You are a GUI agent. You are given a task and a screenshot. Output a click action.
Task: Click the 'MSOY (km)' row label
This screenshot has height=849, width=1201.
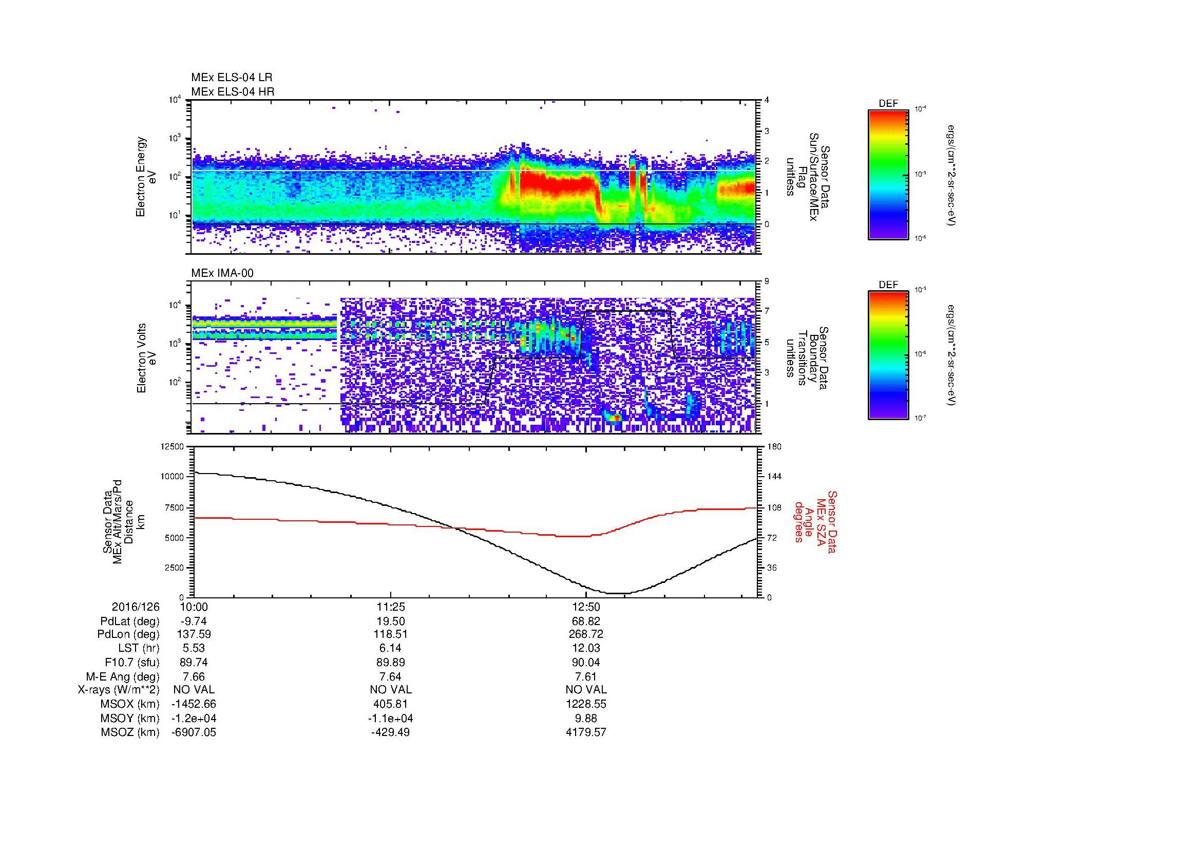coord(130,718)
